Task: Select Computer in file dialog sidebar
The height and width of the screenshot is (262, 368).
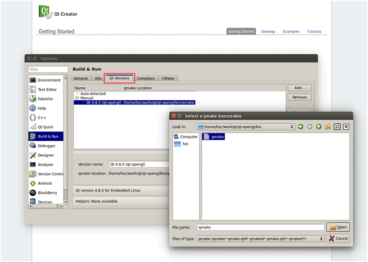Action: pyautogui.click(x=186, y=137)
